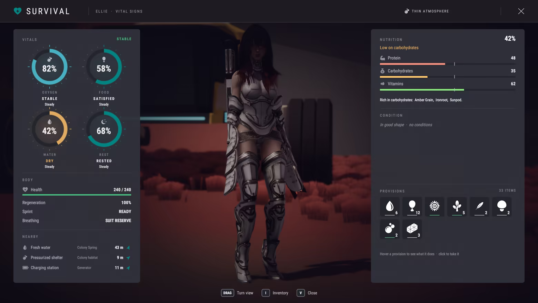Image resolution: width=538 pixels, height=303 pixels.
Task: Click the Carbohydrates sack icon
Action: (x=382, y=71)
